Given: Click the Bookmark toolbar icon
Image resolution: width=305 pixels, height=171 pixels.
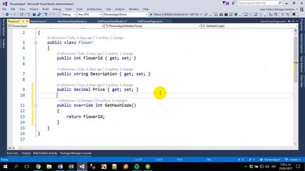Looking at the screenshot, I should point(294,15).
